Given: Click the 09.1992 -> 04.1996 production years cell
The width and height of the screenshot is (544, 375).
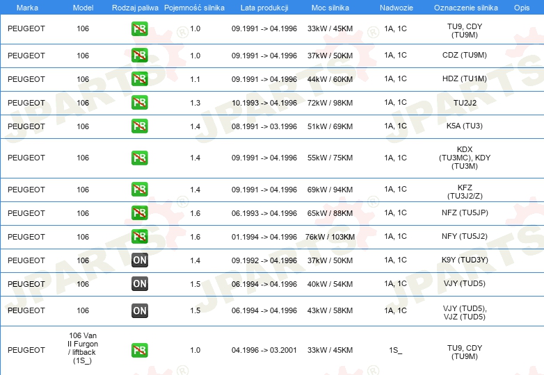Looking at the screenshot, I should [264, 260].
